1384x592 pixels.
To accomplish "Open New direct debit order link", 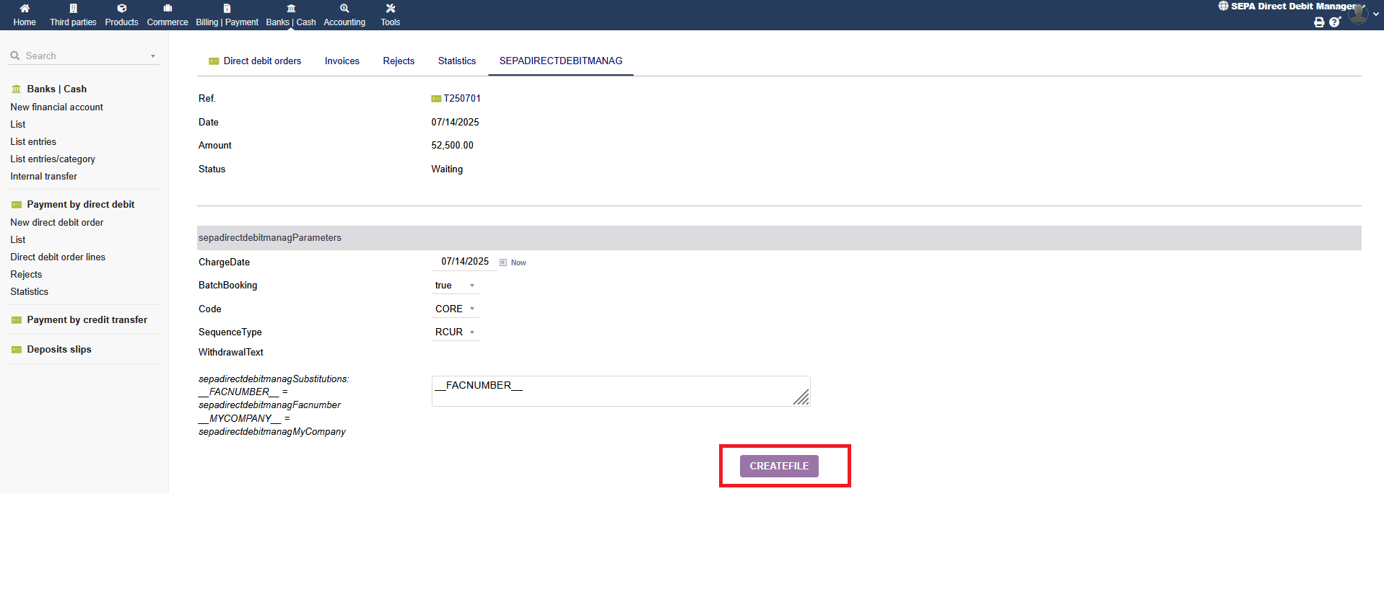I will [x=57, y=223].
